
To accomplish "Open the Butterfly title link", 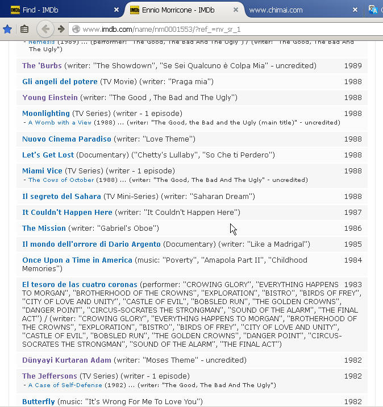I will click(39, 402).
